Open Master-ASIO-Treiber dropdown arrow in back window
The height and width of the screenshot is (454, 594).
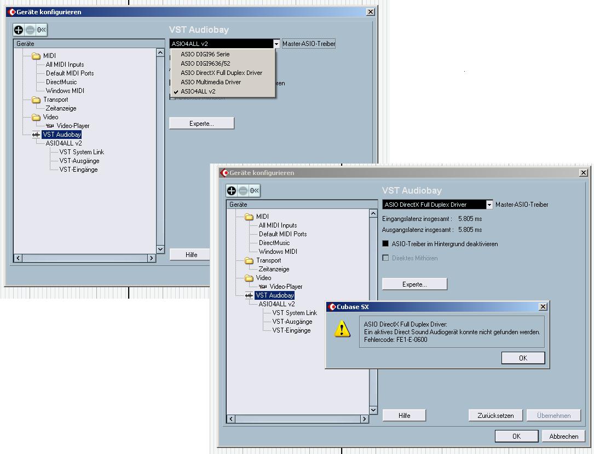[x=276, y=44]
